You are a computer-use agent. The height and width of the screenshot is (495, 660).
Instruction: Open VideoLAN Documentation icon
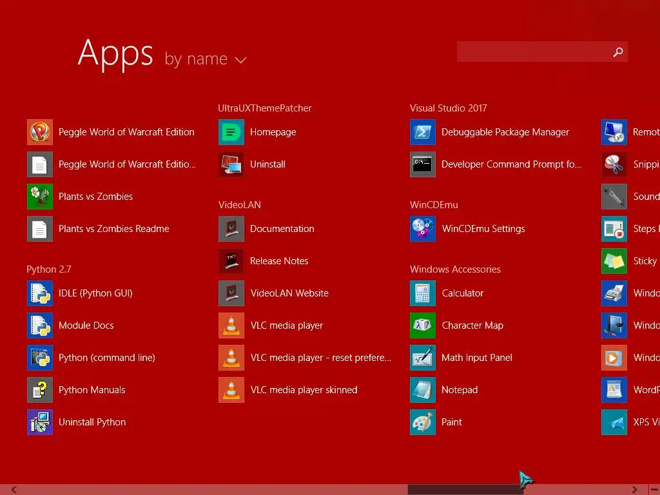click(x=231, y=229)
